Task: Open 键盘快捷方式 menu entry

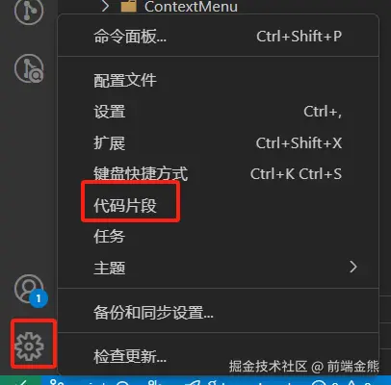Action: [219, 174]
